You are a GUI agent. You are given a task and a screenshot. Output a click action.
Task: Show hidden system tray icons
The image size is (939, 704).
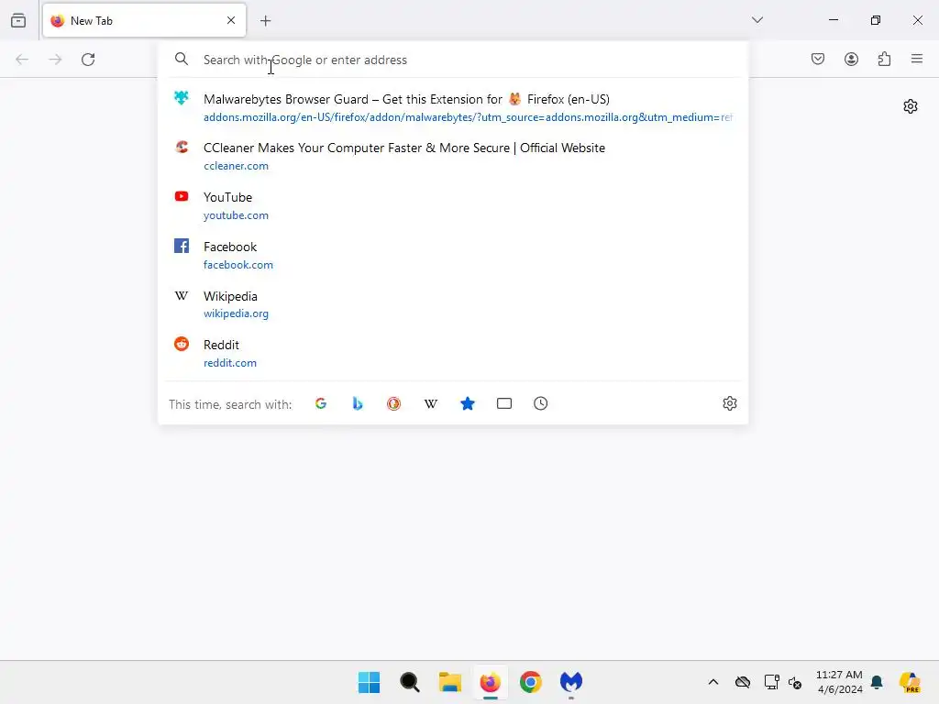(713, 682)
